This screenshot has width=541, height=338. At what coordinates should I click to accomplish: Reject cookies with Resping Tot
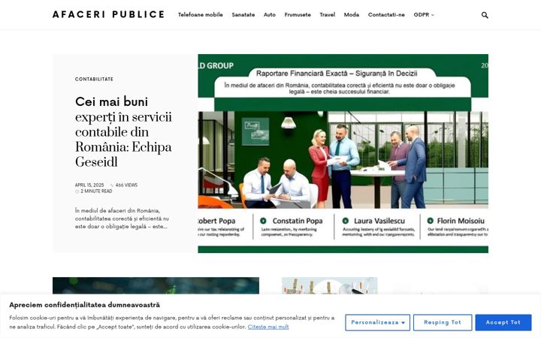click(x=443, y=322)
